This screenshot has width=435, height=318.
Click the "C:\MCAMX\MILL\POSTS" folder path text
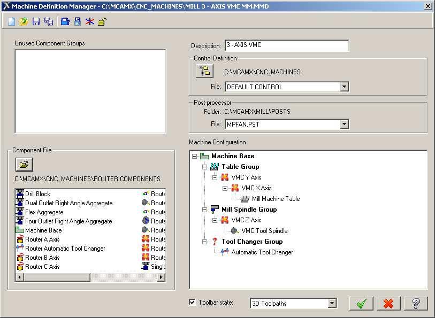pyautogui.click(x=257, y=112)
